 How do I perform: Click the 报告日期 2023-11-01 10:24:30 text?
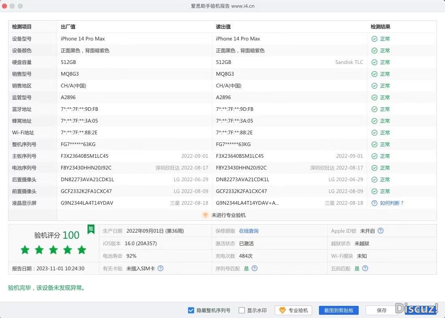pos(48,268)
